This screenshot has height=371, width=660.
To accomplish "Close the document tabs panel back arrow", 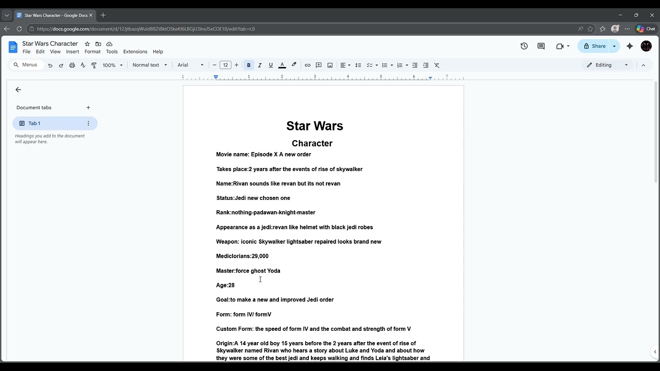I will 18,90.
